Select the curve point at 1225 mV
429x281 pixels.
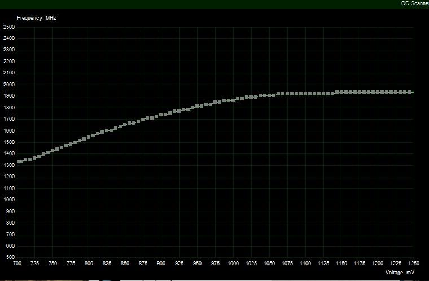pos(396,92)
